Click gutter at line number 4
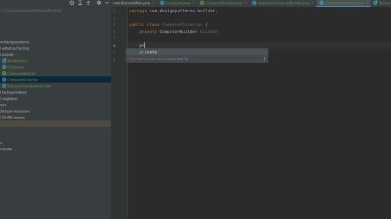391x219 pixels. coord(114,32)
